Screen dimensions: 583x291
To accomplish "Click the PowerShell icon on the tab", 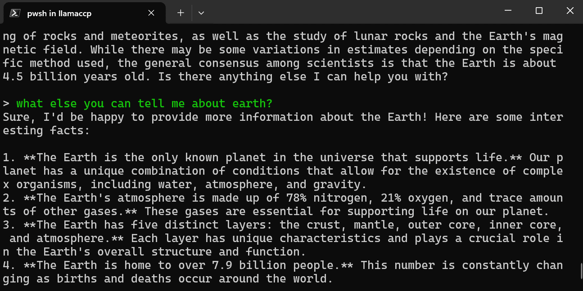I will 15,13.
